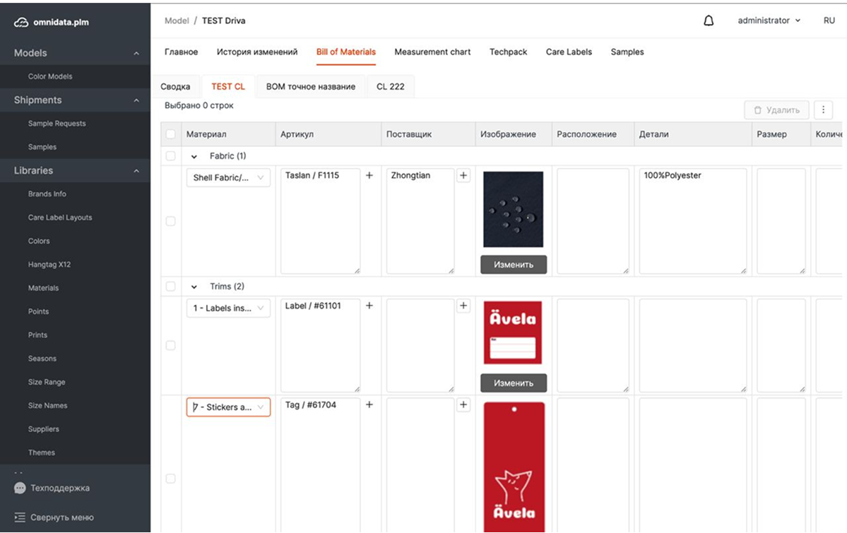This screenshot has width=847, height=533.
Task: Click plus icon next to Zhongtian supplier
Action: point(463,176)
